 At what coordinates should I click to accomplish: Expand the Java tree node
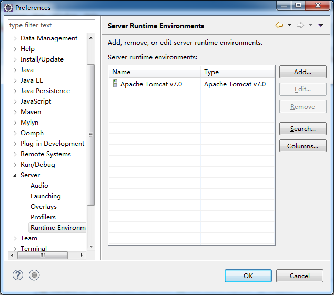15,70
